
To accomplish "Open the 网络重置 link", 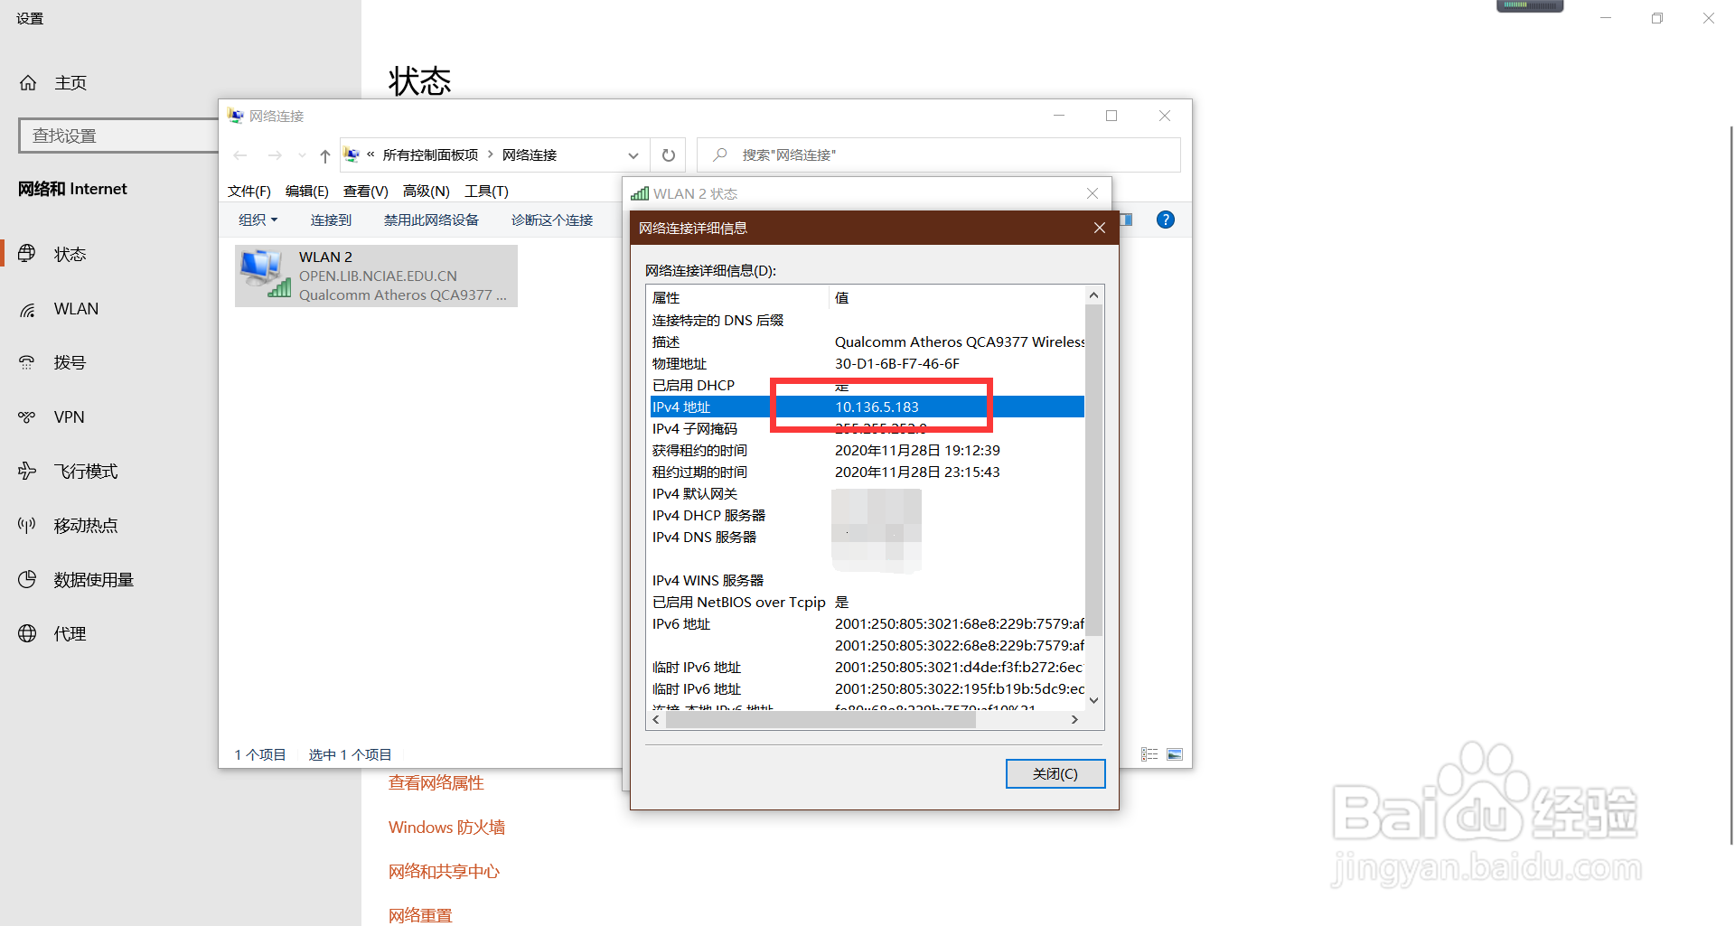I will [420, 915].
